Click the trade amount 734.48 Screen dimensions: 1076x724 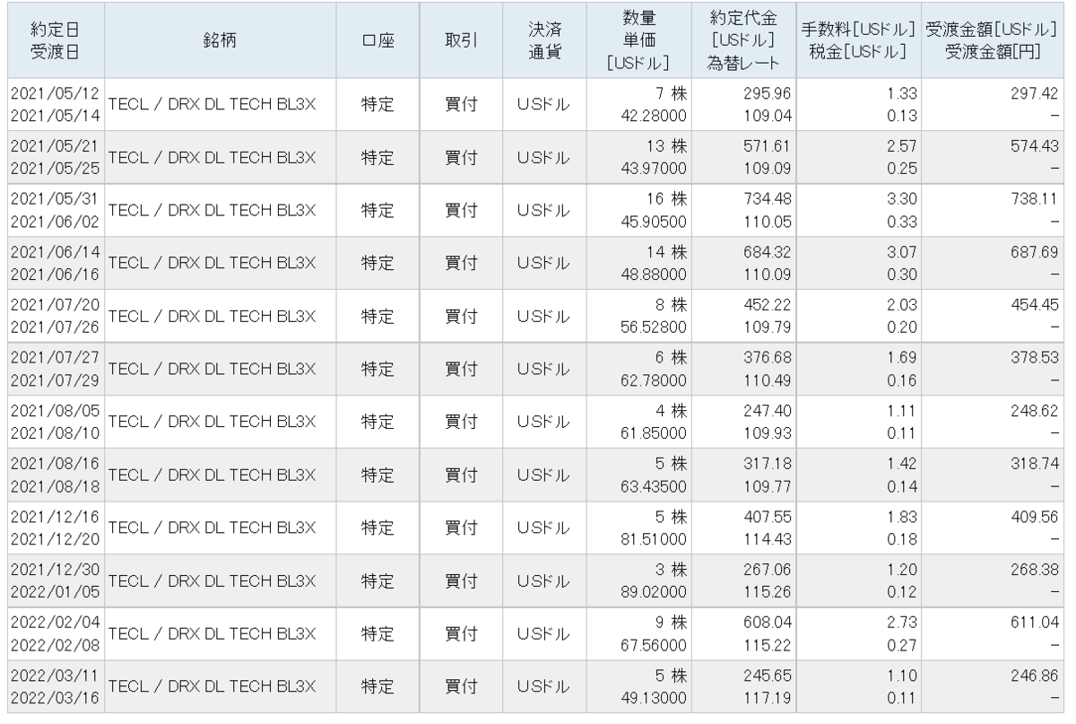(x=769, y=200)
